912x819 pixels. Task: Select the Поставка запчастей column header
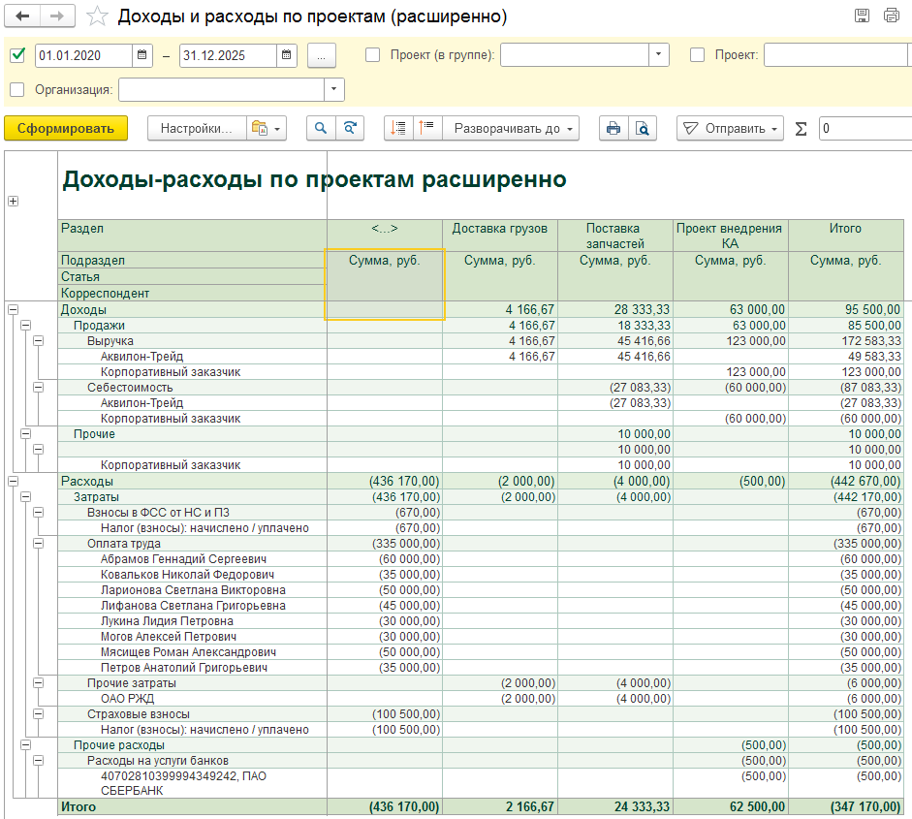(615, 236)
